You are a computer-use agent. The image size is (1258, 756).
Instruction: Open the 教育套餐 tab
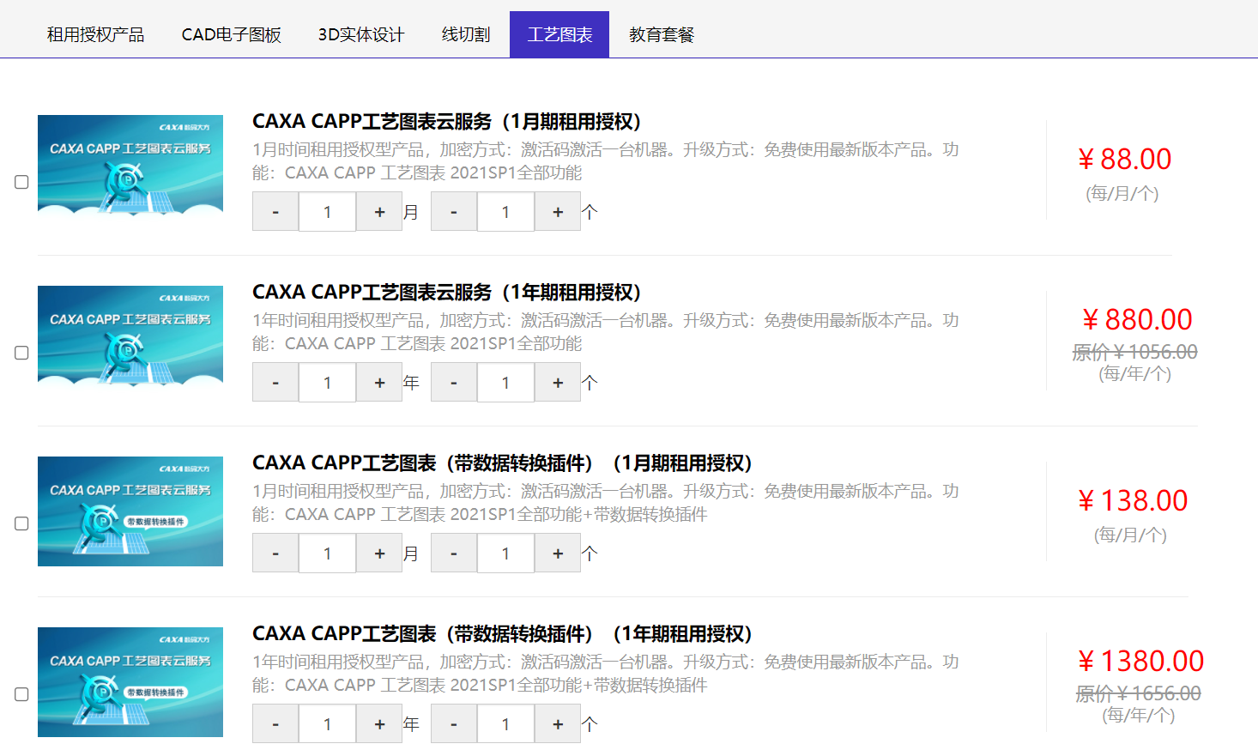pos(661,34)
